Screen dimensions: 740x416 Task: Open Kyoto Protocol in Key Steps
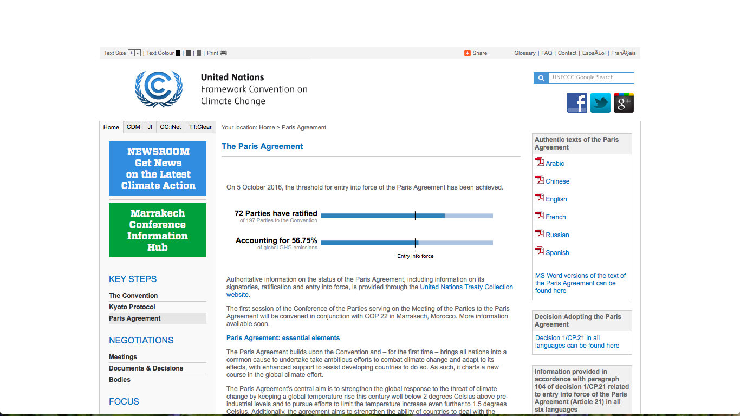point(132,307)
